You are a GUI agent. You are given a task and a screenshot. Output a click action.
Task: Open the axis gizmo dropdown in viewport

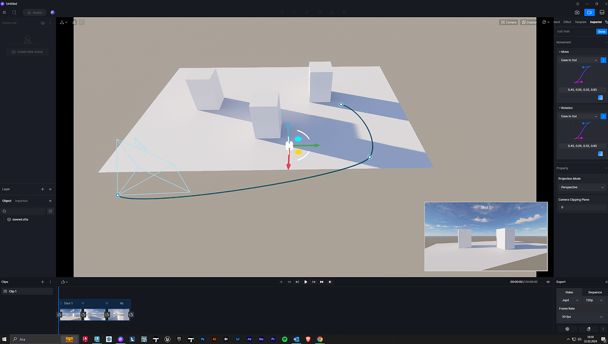coord(64,23)
